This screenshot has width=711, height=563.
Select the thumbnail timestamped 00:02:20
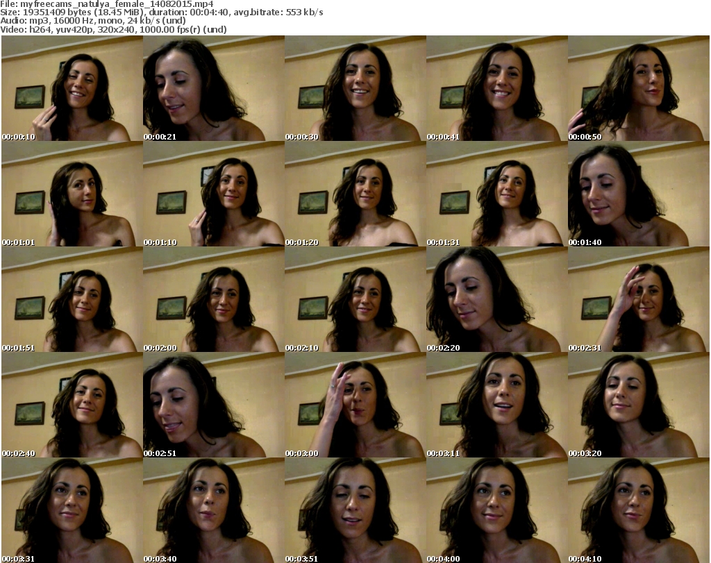(x=497, y=300)
